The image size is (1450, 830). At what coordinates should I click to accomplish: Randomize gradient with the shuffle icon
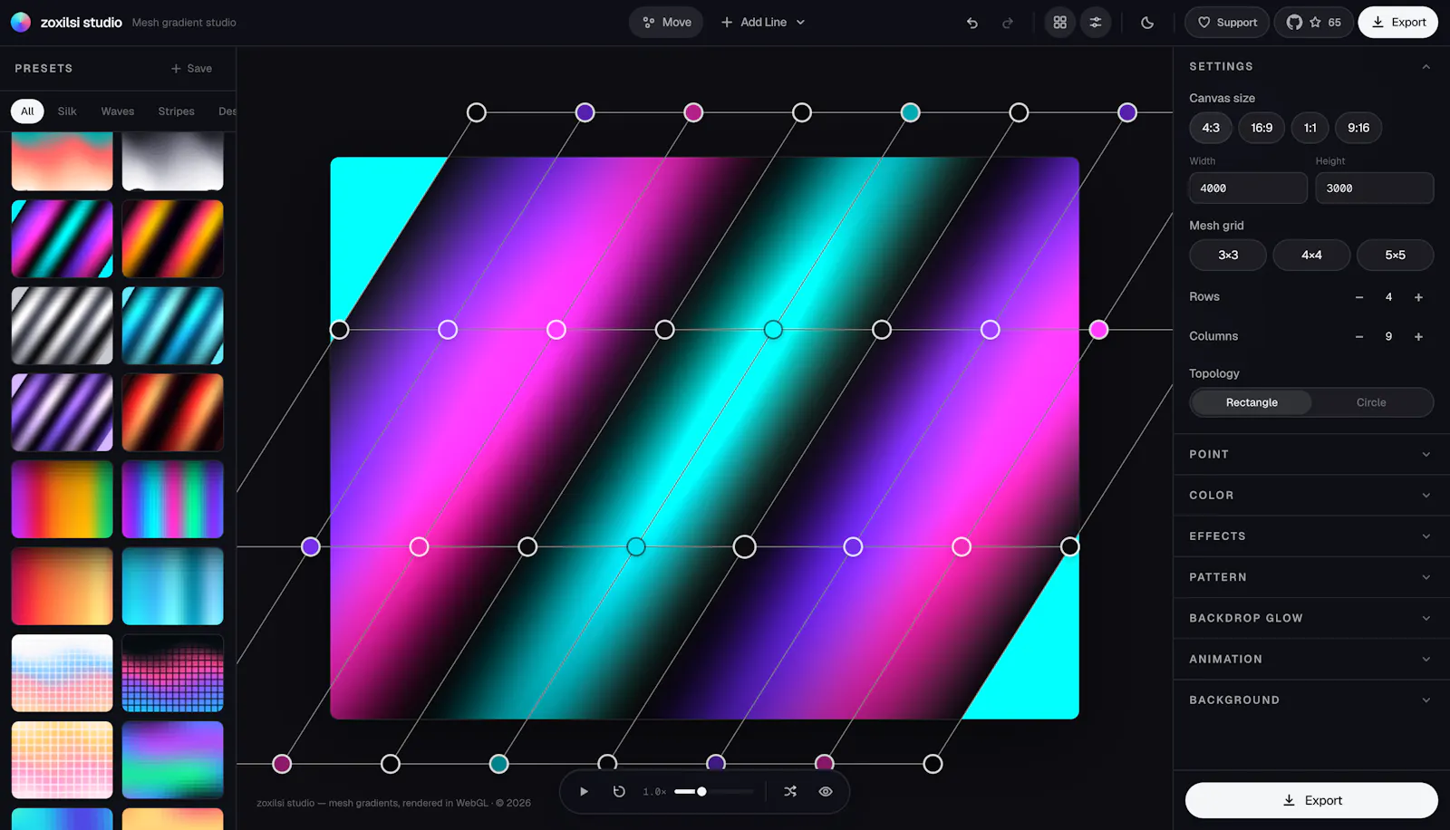(x=790, y=791)
